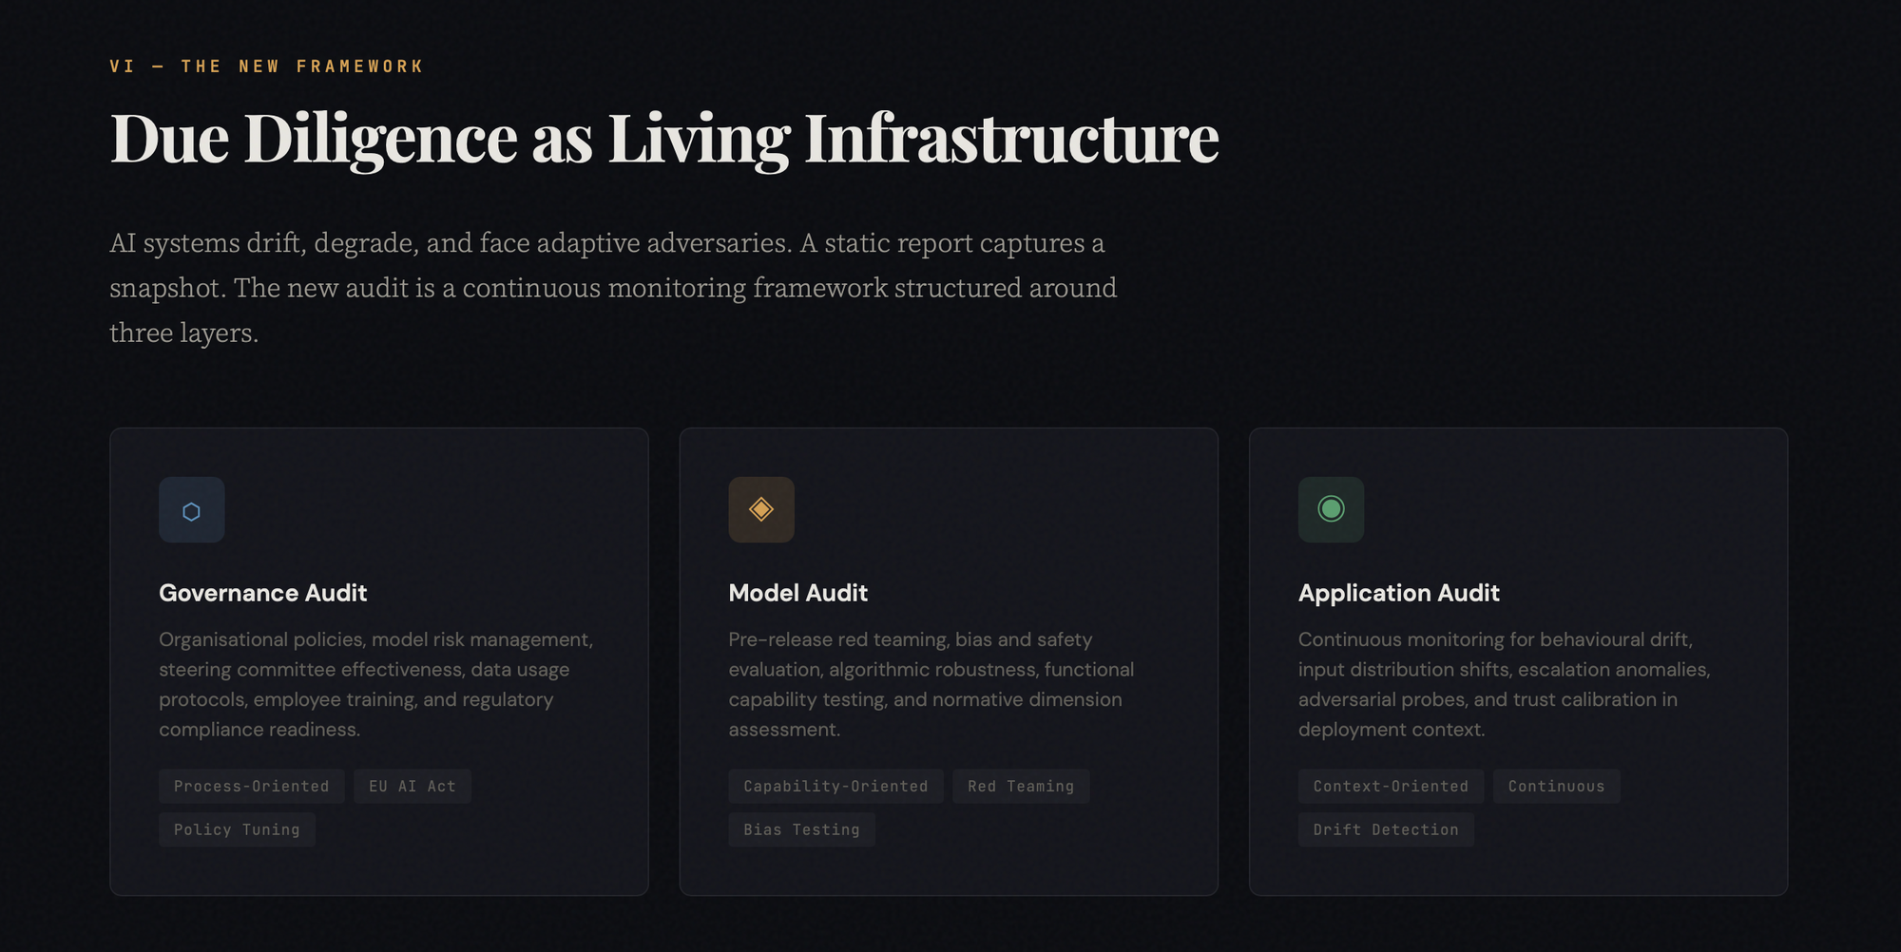This screenshot has height=952, width=1901.
Task: Select the Context-Oriented tag
Action: (1391, 787)
